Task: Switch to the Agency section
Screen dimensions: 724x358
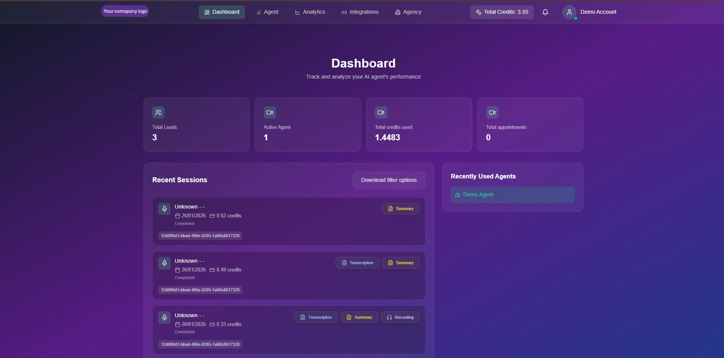Action: click(408, 12)
